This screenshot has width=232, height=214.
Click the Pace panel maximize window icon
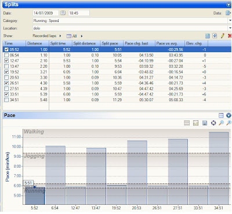pos(221,115)
